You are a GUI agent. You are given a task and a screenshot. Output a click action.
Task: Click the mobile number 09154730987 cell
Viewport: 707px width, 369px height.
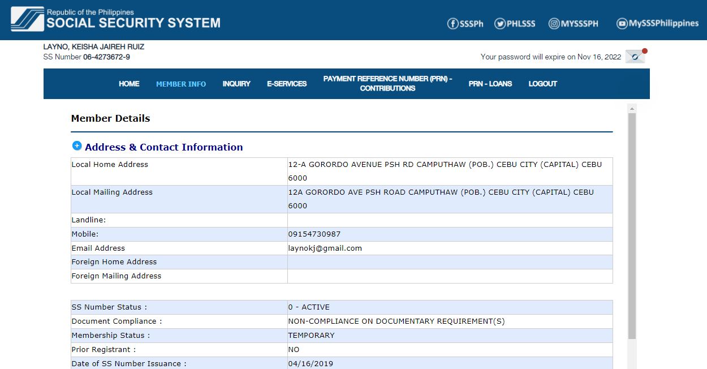pyautogui.click(x=314, y=234)
